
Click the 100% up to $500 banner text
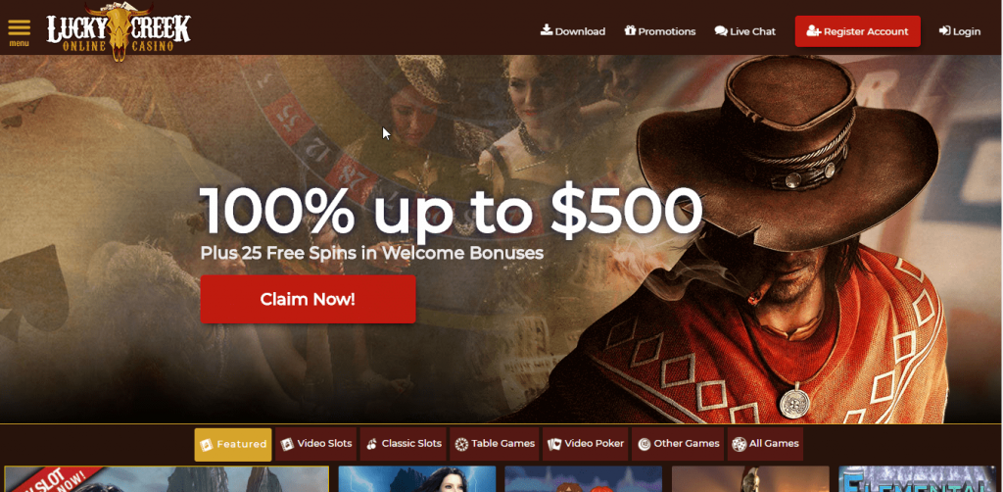[451, 211]
